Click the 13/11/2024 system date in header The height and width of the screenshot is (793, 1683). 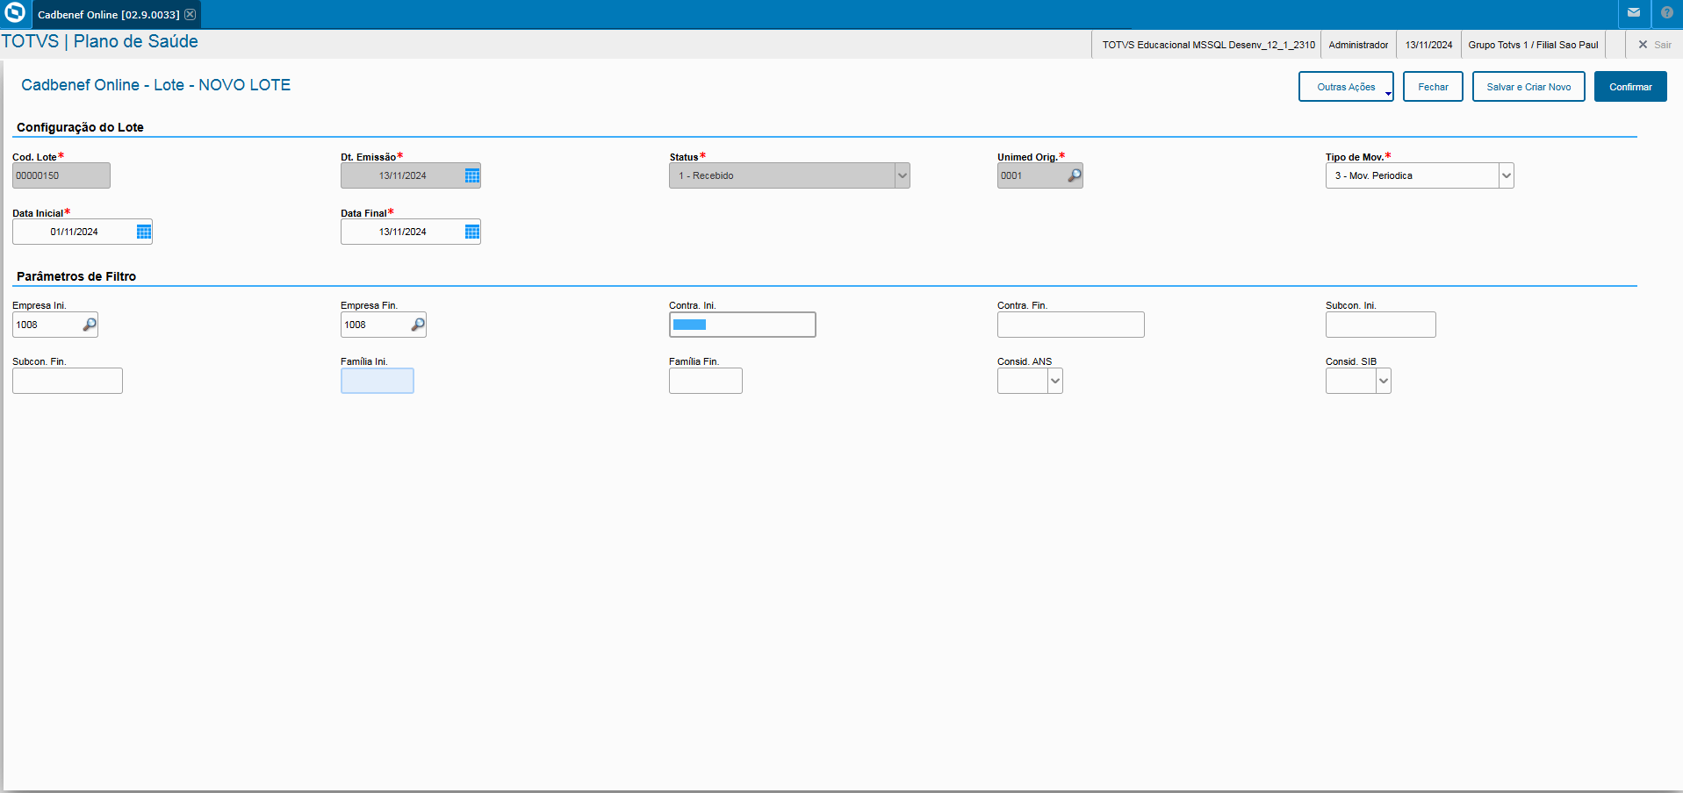click(1428, 45)
